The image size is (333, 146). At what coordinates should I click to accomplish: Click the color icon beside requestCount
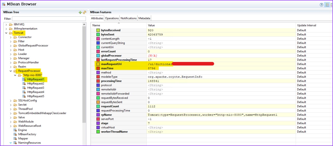point(98,106)
